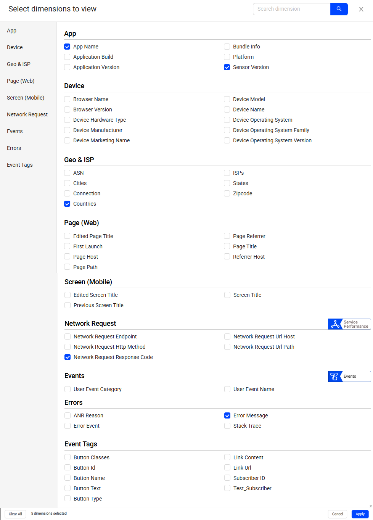Image resolution: width=373 pixels, height=520 pixels.
Task: Click the Clear All button
Action: coord(15,514)
